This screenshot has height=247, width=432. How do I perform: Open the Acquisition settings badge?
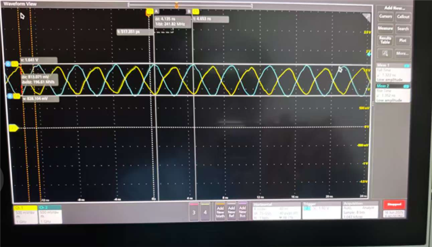(x=360, y=211)
